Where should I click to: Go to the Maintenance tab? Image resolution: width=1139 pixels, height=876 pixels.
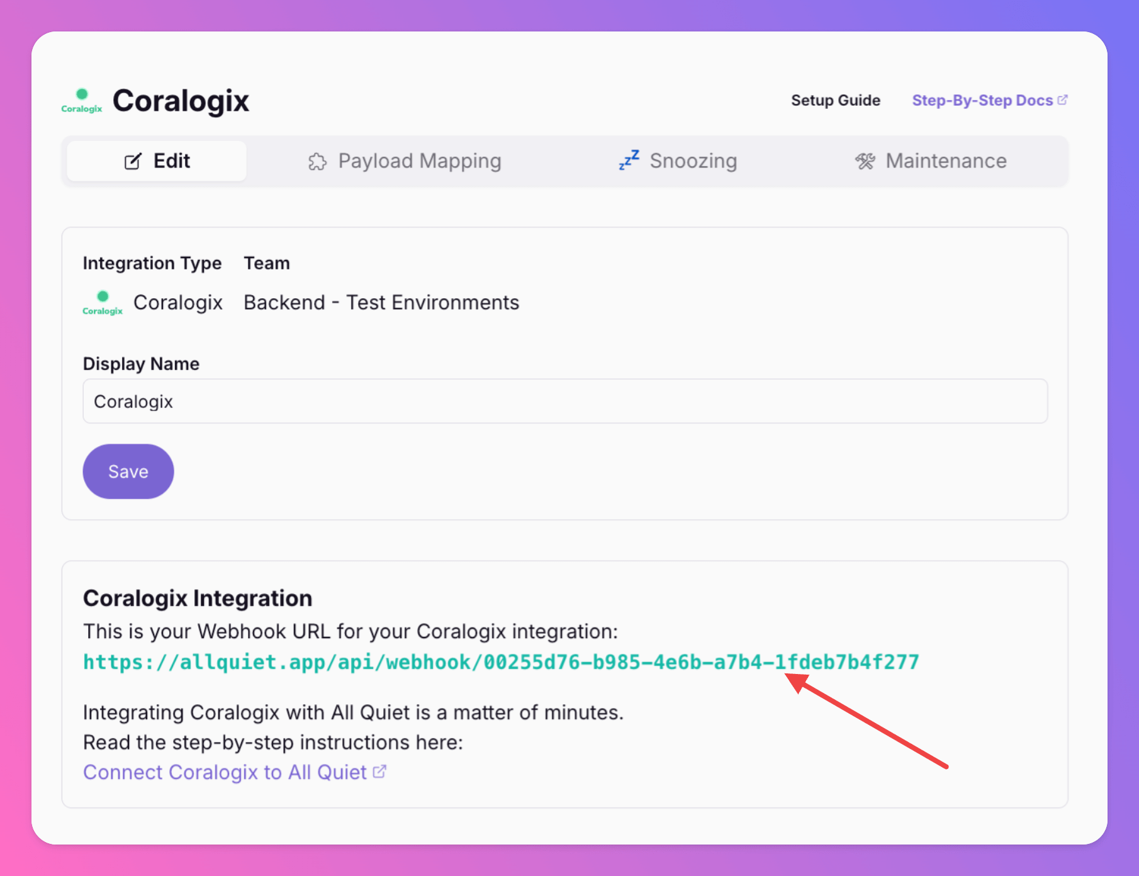click(x=931, y=161)
